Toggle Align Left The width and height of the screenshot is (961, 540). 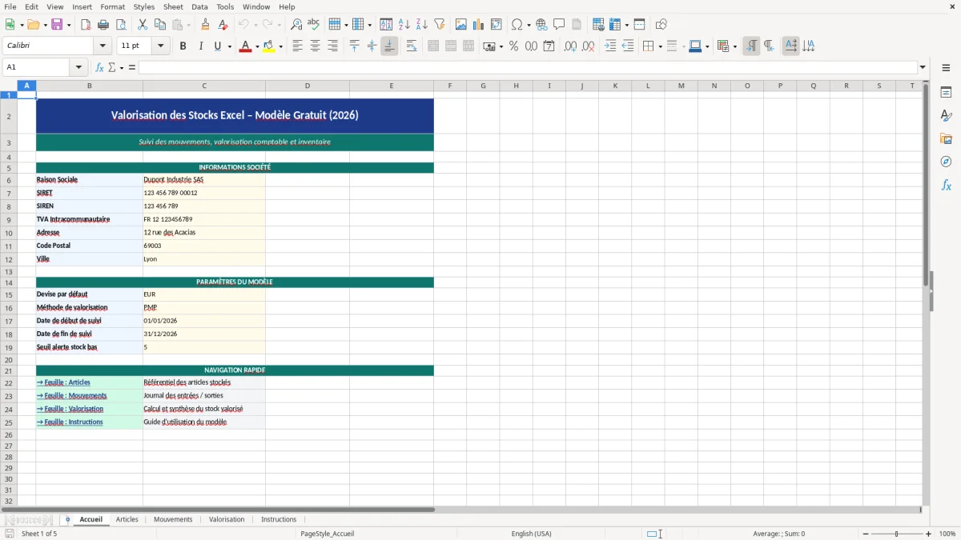click(297, 46)
